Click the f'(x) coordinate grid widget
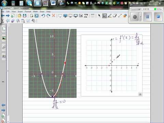The width and height of the screenshot is (164, 123). [x=111, y=66]
